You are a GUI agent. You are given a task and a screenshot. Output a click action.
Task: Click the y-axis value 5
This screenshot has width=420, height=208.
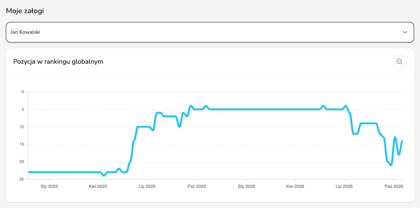pos(23,109)
